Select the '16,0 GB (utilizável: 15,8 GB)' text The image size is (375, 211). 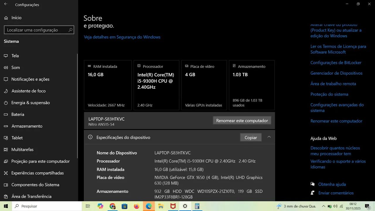[179, 169]
